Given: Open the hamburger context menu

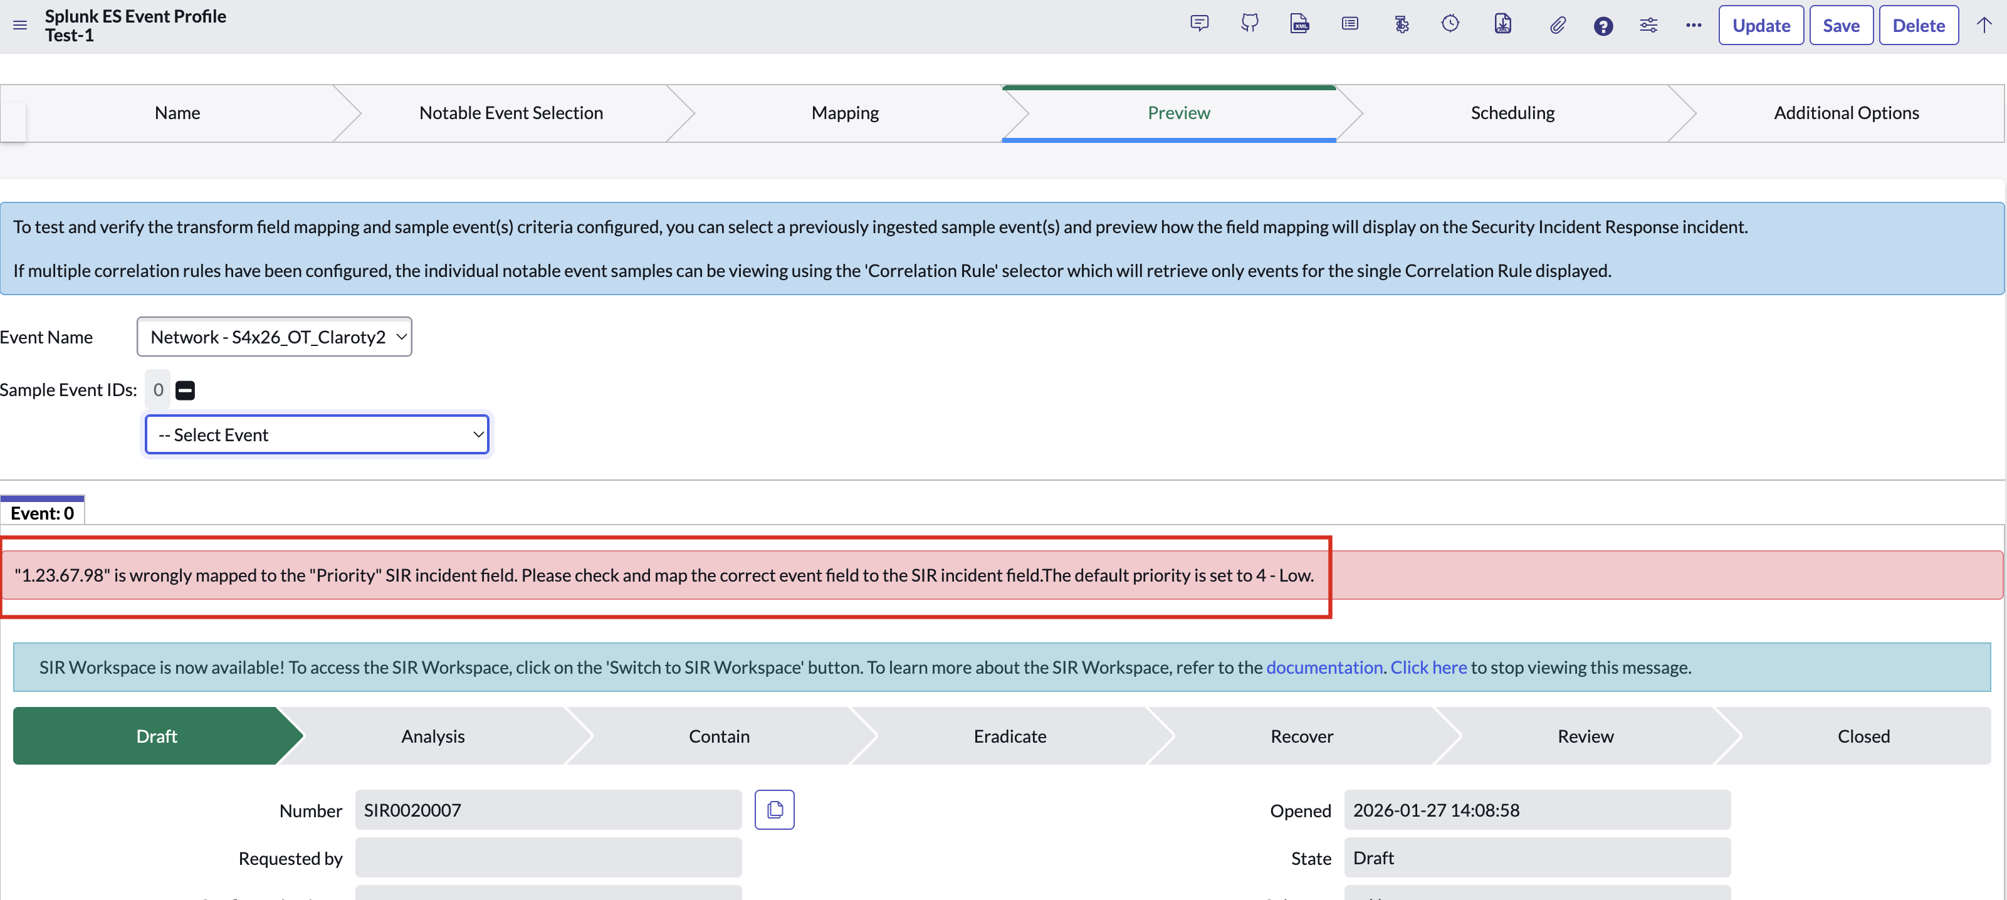Looking at the screenshot, I should coord(20,26).
